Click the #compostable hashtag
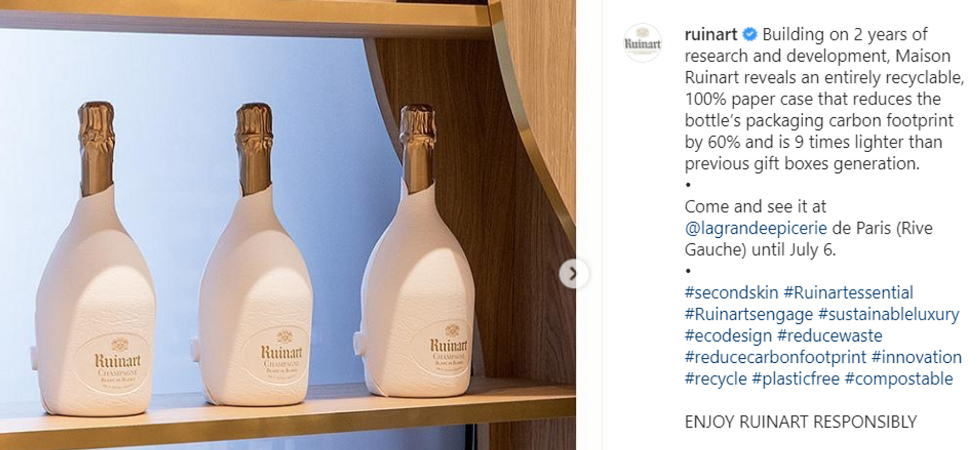The image size is (979, 450). (x=899, y=379)
